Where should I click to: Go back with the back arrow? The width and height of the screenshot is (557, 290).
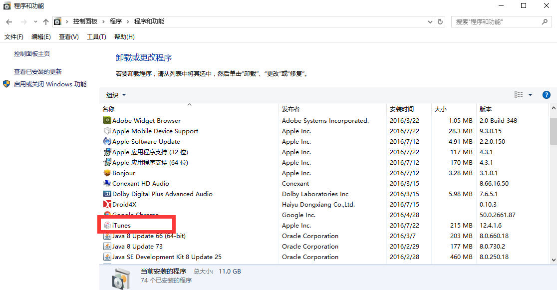[9, 22]
